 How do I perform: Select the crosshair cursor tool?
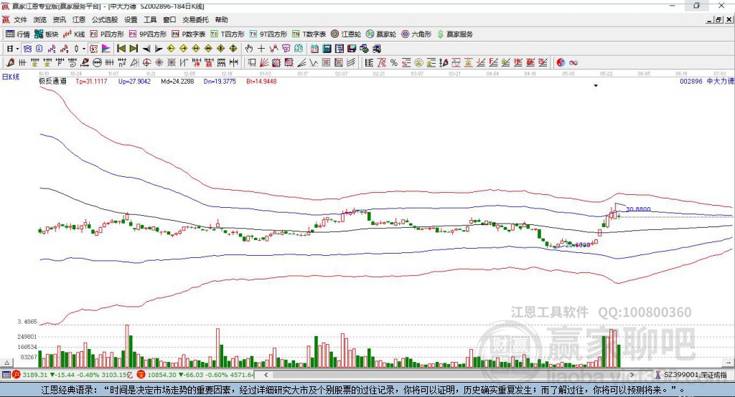(261, 49)
